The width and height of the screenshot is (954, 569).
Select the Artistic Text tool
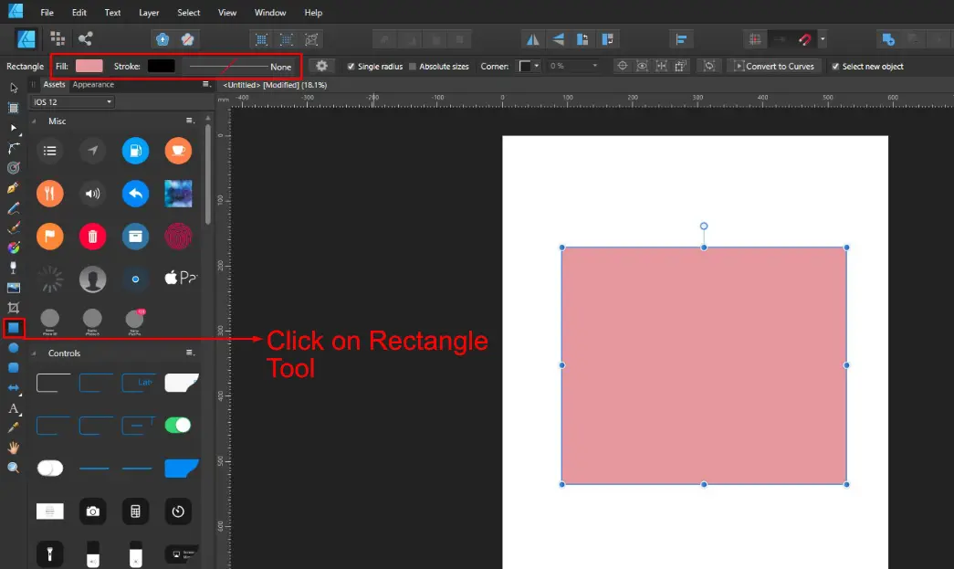click(x=14, y=408)
